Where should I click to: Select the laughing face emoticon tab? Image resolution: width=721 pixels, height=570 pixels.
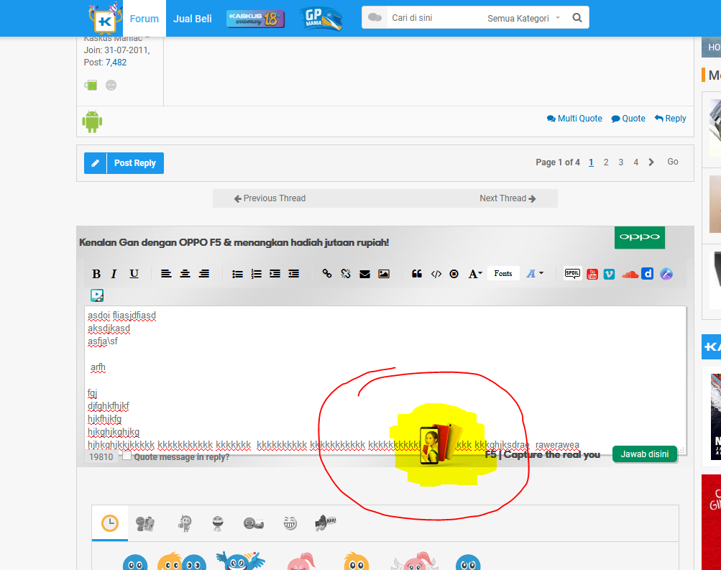290,523
